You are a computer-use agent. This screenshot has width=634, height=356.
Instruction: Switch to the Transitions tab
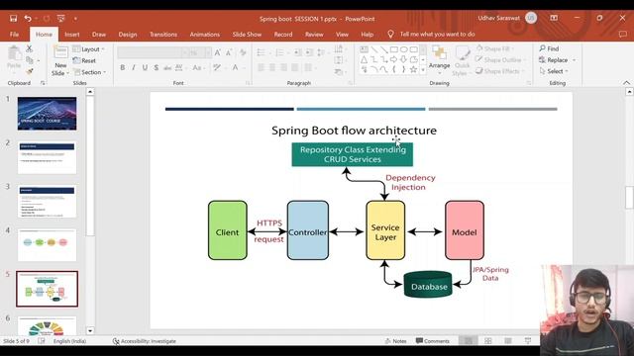point(163,35)
